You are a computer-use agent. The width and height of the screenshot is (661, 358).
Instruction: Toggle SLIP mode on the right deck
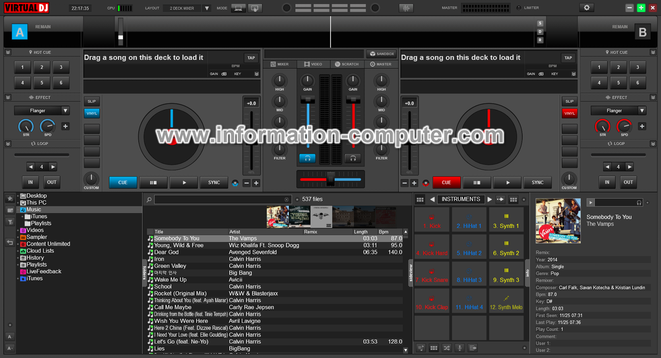pos(569,101)
